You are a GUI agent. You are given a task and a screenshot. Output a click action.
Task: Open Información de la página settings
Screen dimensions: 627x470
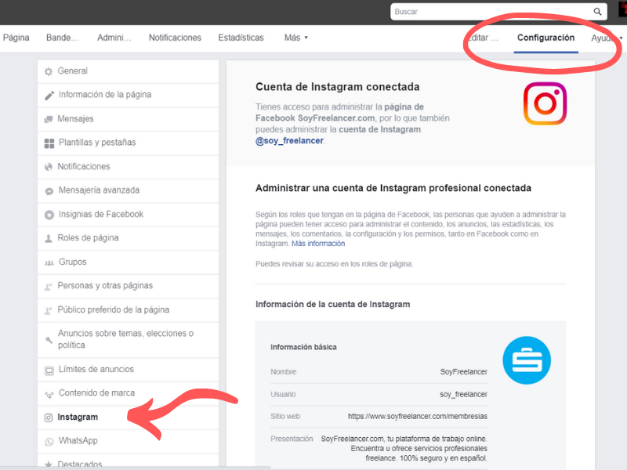[128, 95]
